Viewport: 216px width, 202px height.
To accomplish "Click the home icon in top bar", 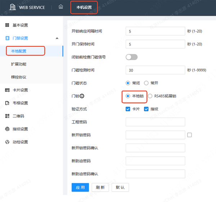I will coord(60,7).
